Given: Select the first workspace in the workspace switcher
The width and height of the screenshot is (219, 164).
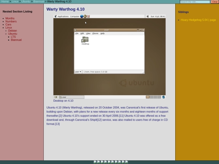Looking at the screenshot, I should 148,97.
